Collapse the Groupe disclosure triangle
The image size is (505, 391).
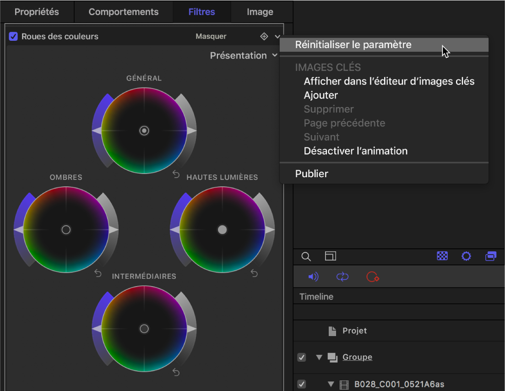[x=319, y=357]
